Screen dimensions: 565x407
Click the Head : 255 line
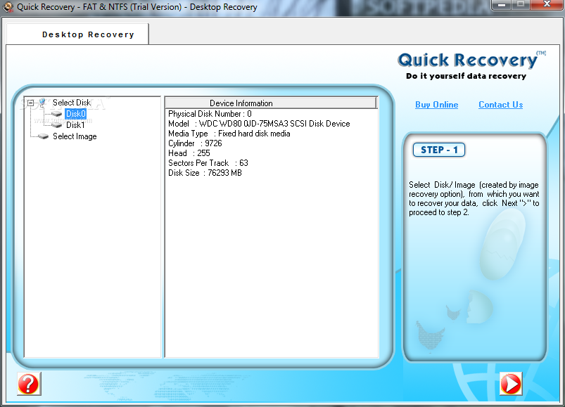[189, 153]
